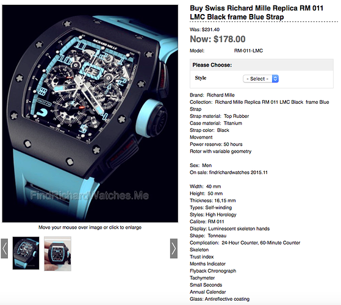Click the main watch image to enlarge
The width and height of the screenshot is (341, 305).
tap(90, 113)
